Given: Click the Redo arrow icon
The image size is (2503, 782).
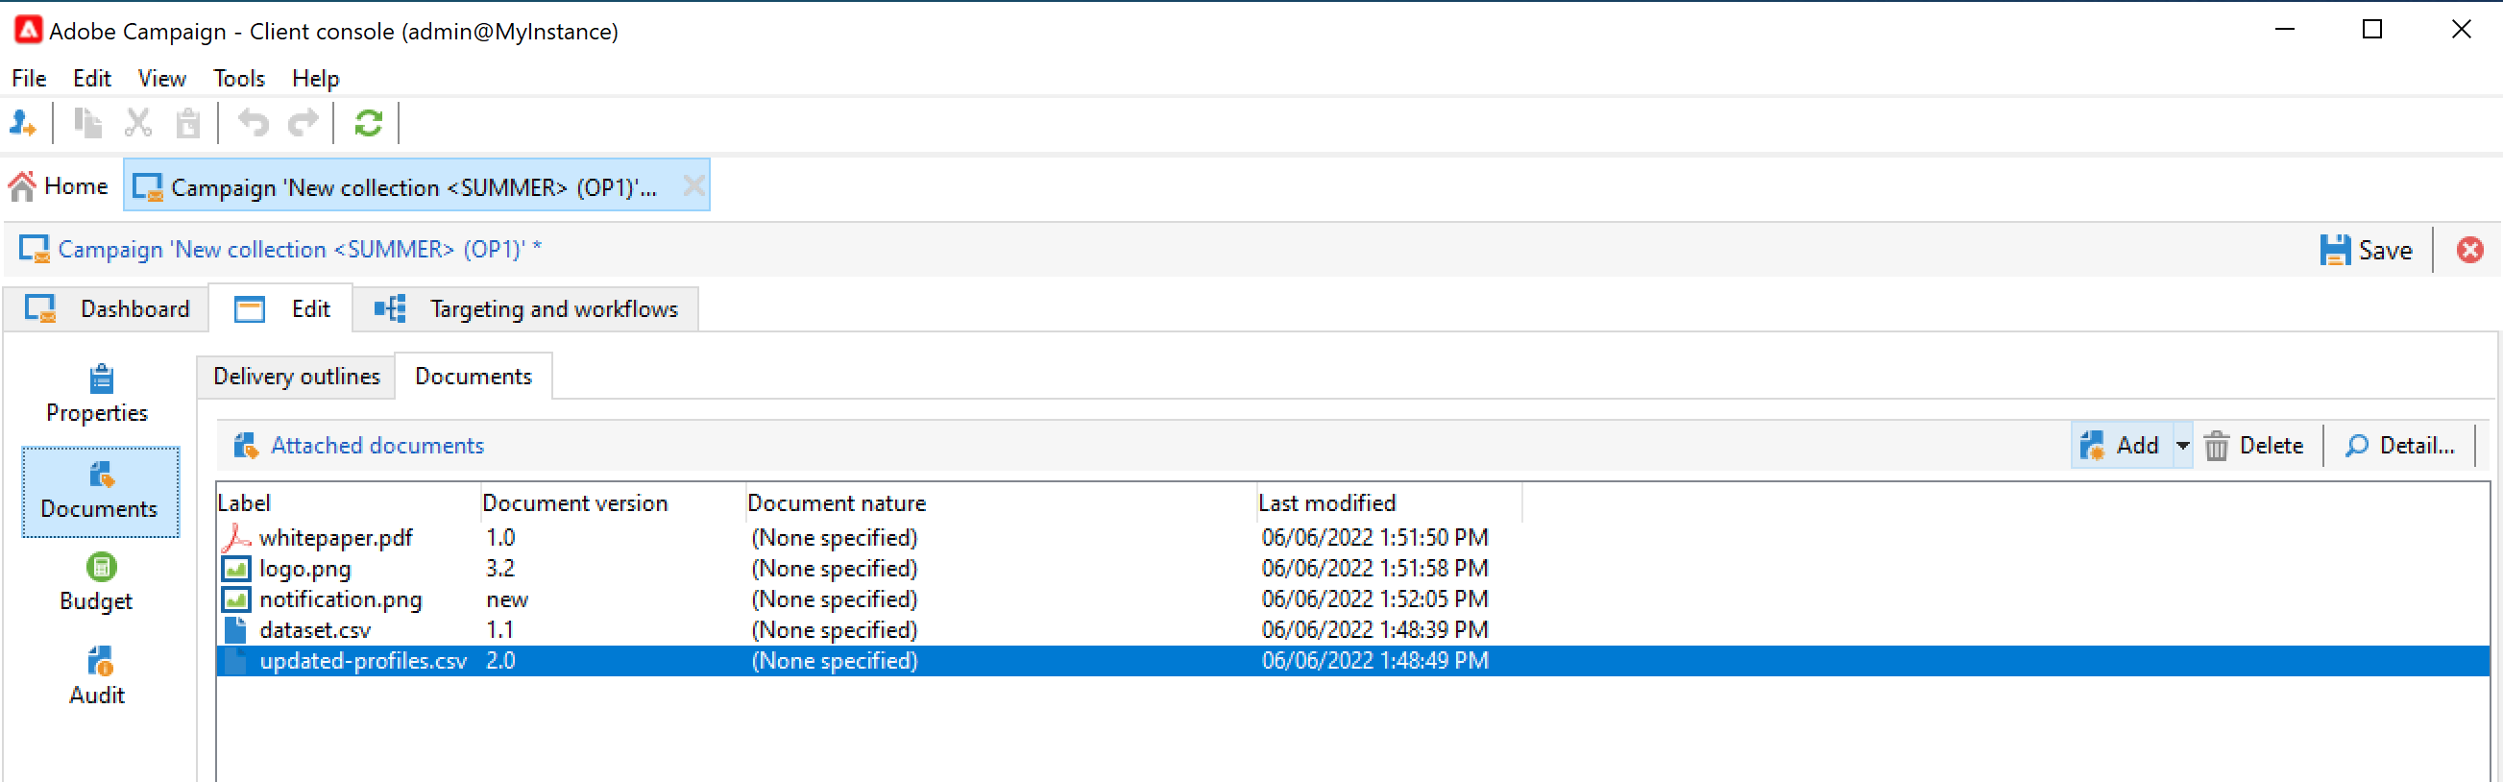Looking at the screenshot, I should pos(304,123).
